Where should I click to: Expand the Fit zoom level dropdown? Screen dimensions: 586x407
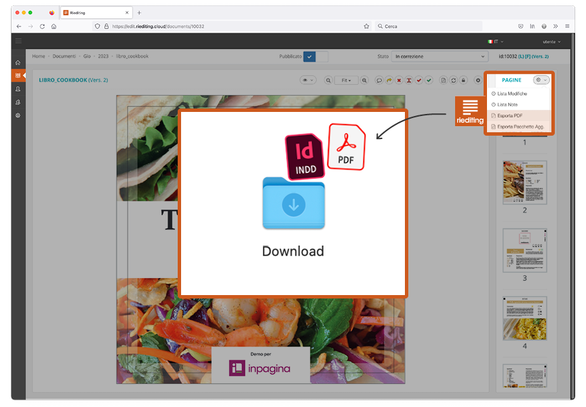click(346, 80)
